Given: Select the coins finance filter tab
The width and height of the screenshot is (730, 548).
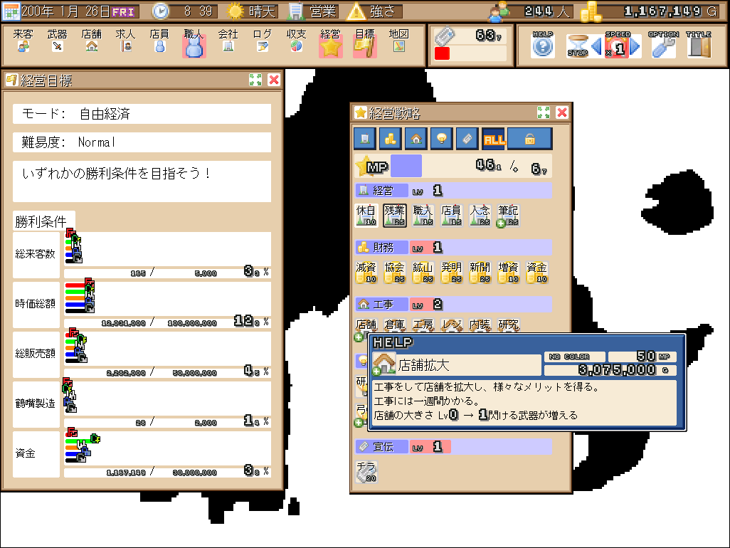Looking at the screenshot, I should pyautogui.click(x=391, y=139).
